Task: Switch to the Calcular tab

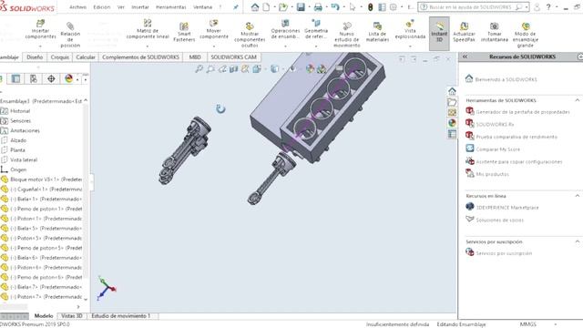Action: point(86,57)
